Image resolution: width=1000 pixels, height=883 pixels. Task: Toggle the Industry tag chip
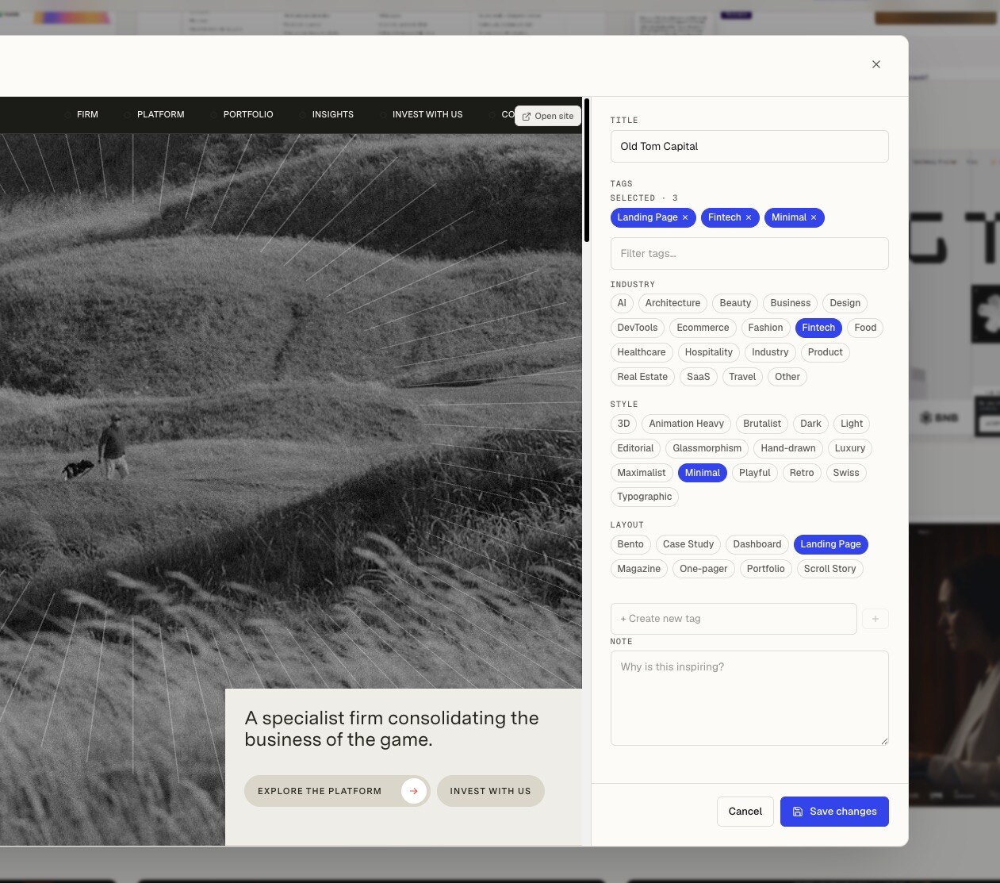(770, 352)
